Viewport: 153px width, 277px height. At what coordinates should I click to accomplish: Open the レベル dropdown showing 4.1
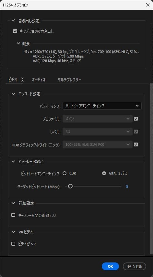[x=97, y=132]
